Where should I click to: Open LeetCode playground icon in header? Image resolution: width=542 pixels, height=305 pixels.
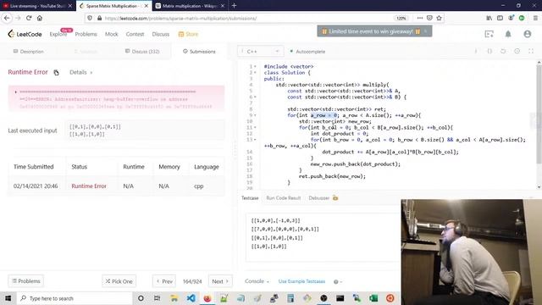[489, 34]
